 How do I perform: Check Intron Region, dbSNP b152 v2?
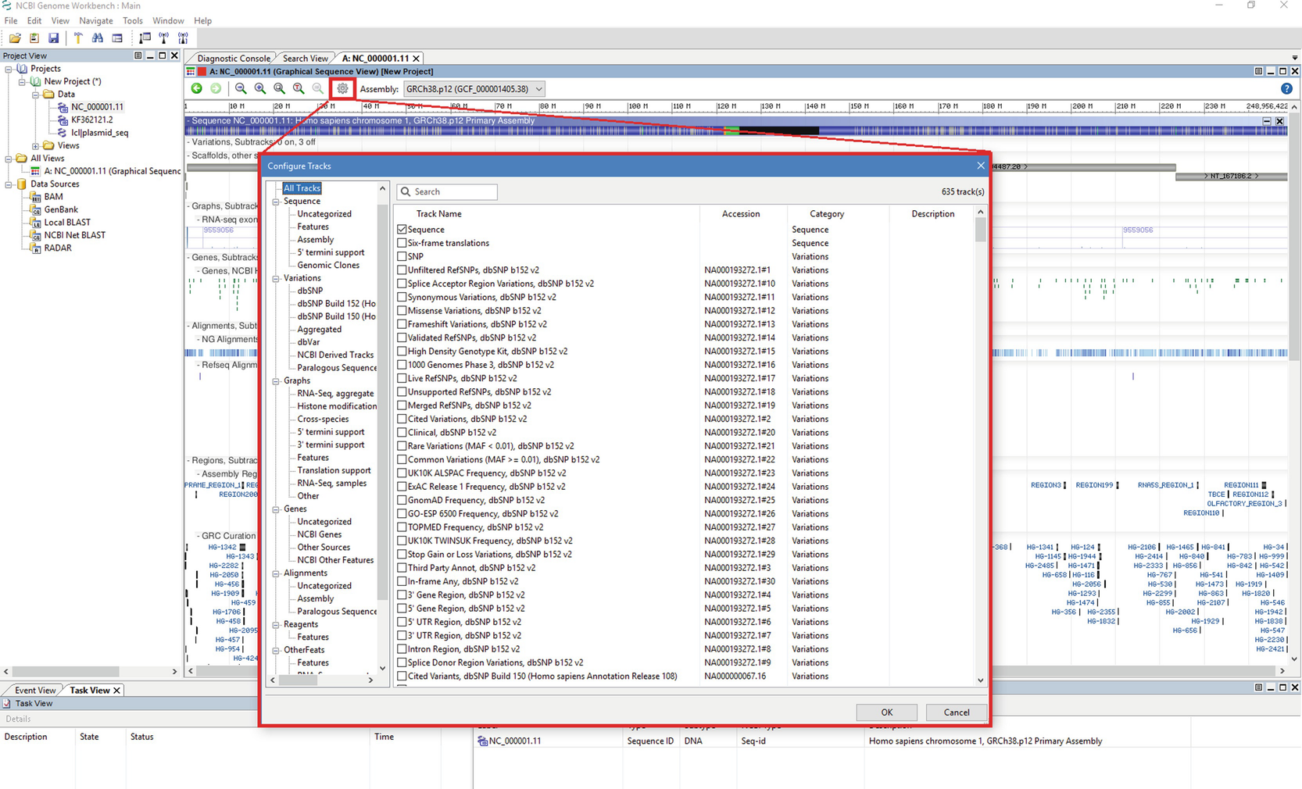tap(402, 648)
